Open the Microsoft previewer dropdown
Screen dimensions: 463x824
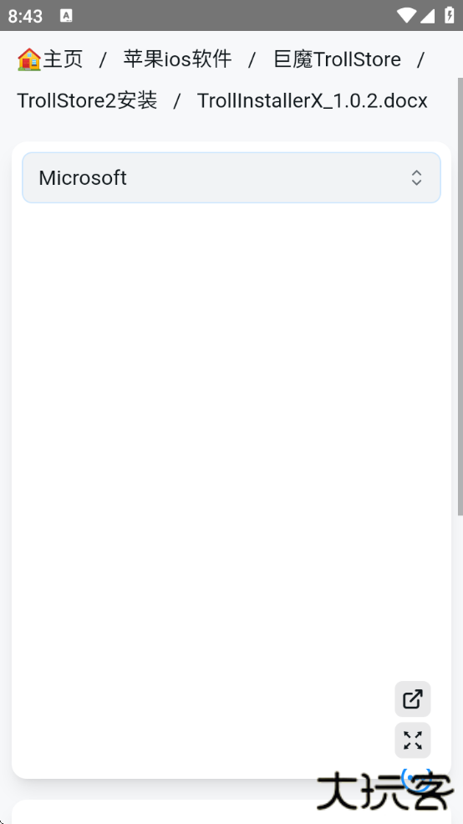pos(231,177)
